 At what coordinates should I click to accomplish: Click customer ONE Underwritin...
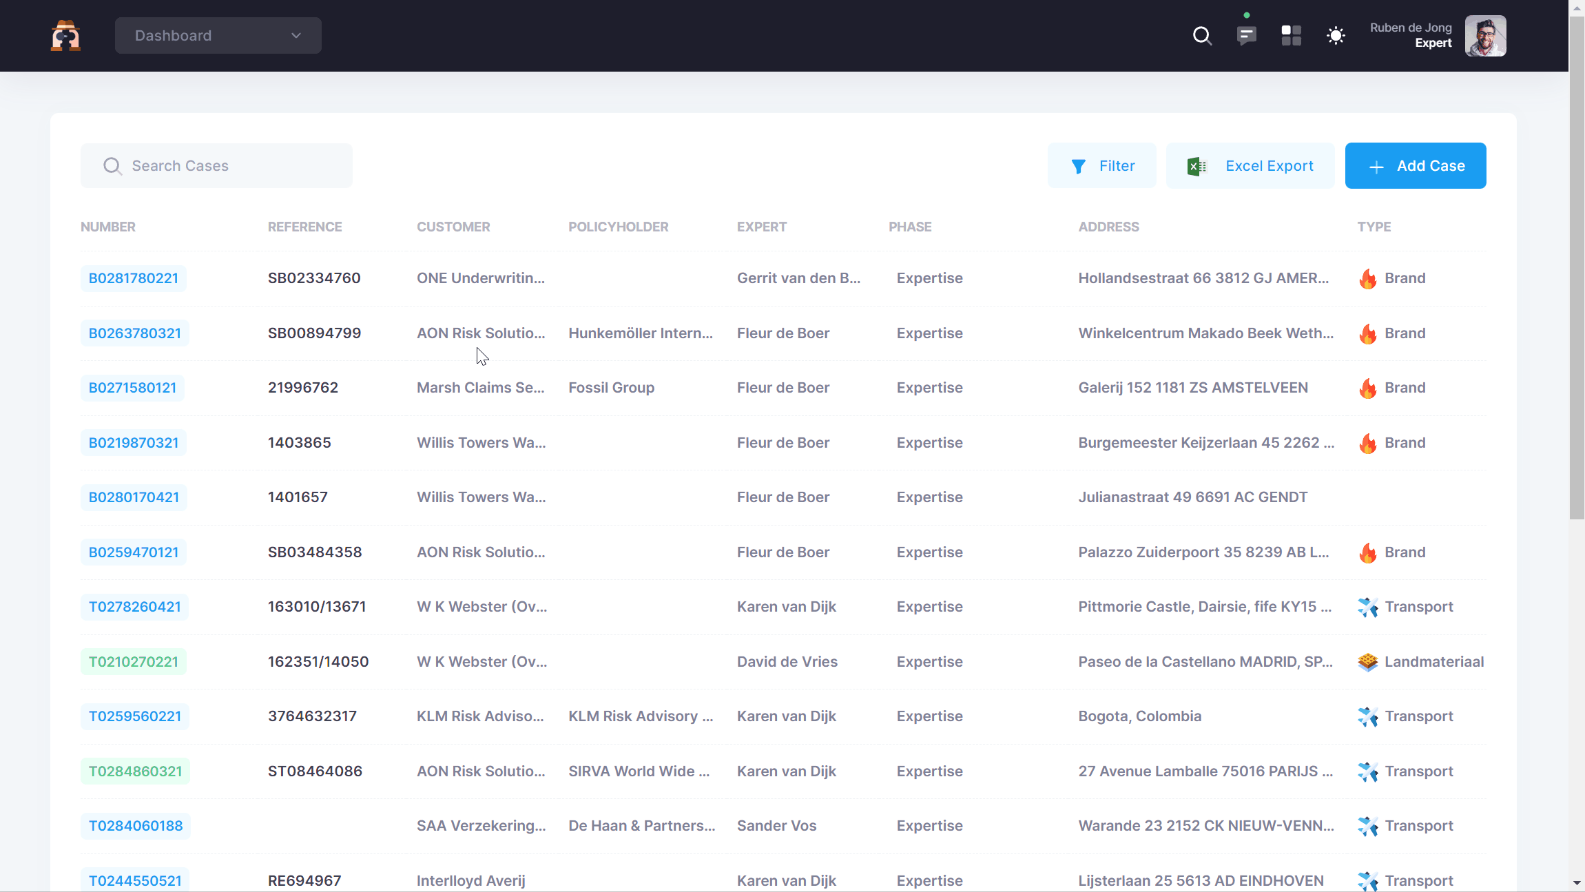tap(481, 278)
